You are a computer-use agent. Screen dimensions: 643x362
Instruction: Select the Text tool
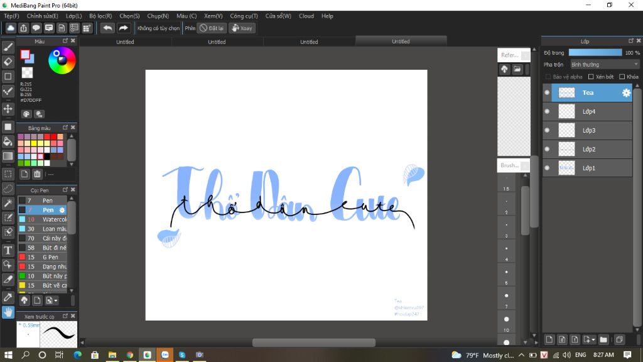(8, 250)
